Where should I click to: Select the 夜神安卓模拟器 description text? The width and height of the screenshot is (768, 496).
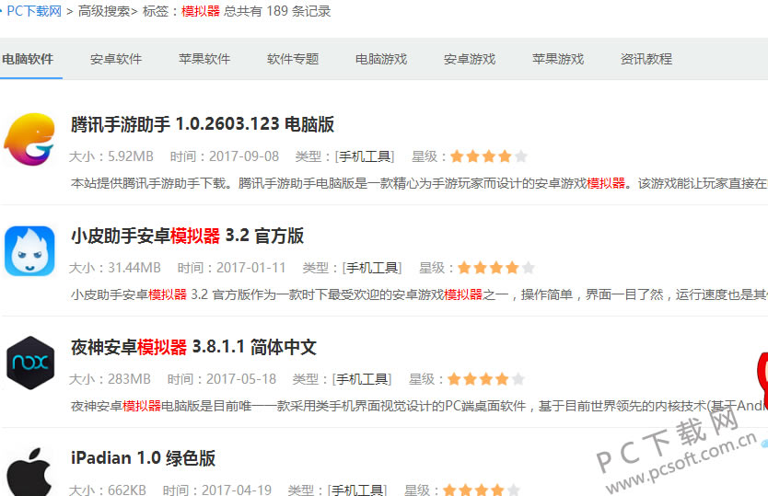click(419, 406)
